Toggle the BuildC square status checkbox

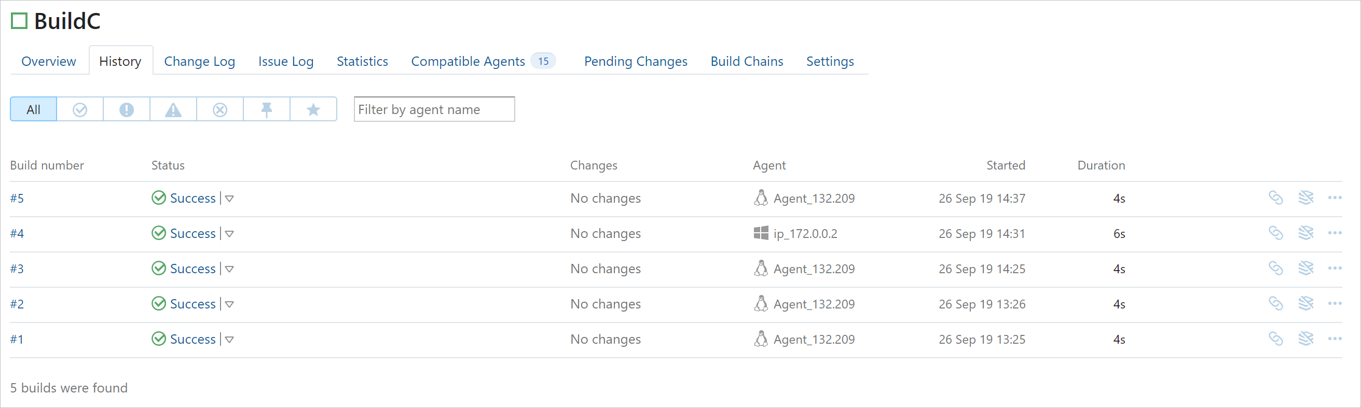coord(19,21)
